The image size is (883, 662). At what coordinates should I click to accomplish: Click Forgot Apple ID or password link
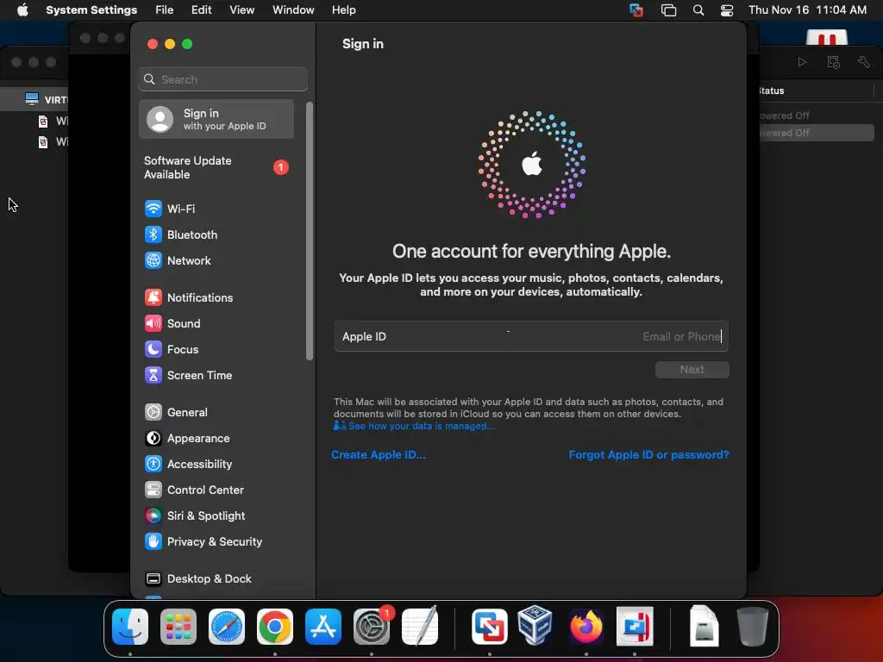pyautogui.click(x=648, y=455)
